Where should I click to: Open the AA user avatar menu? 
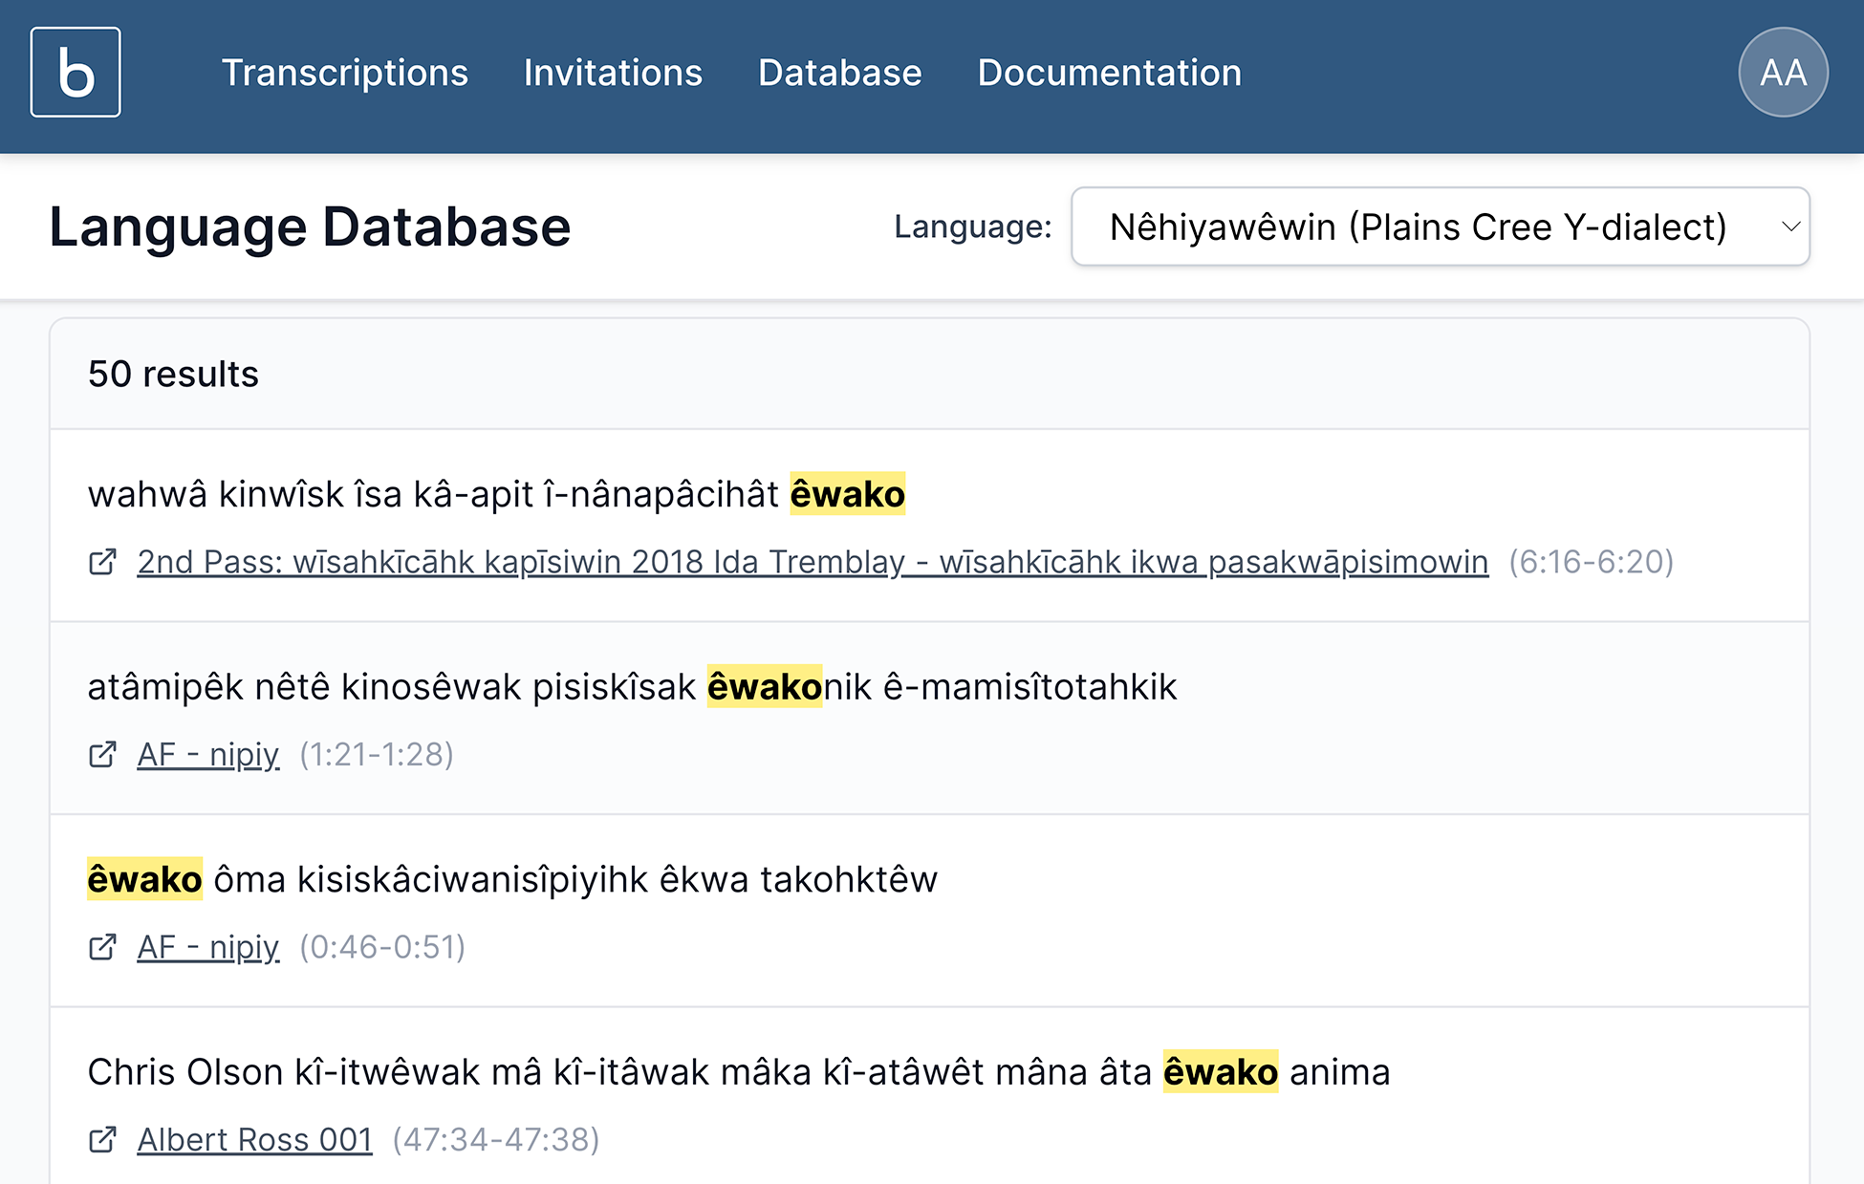point(1782,73)
